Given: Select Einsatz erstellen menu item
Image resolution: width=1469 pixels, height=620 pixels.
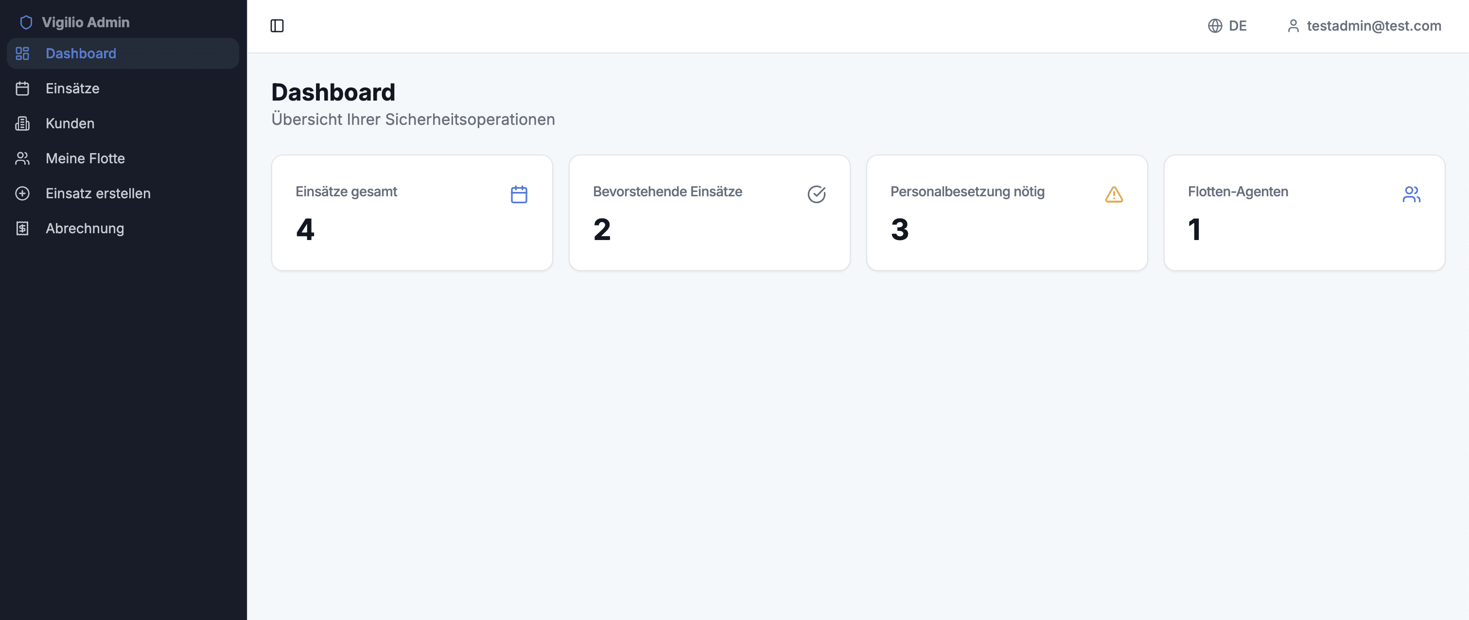Looking at the screenshot, I should 98,193.
